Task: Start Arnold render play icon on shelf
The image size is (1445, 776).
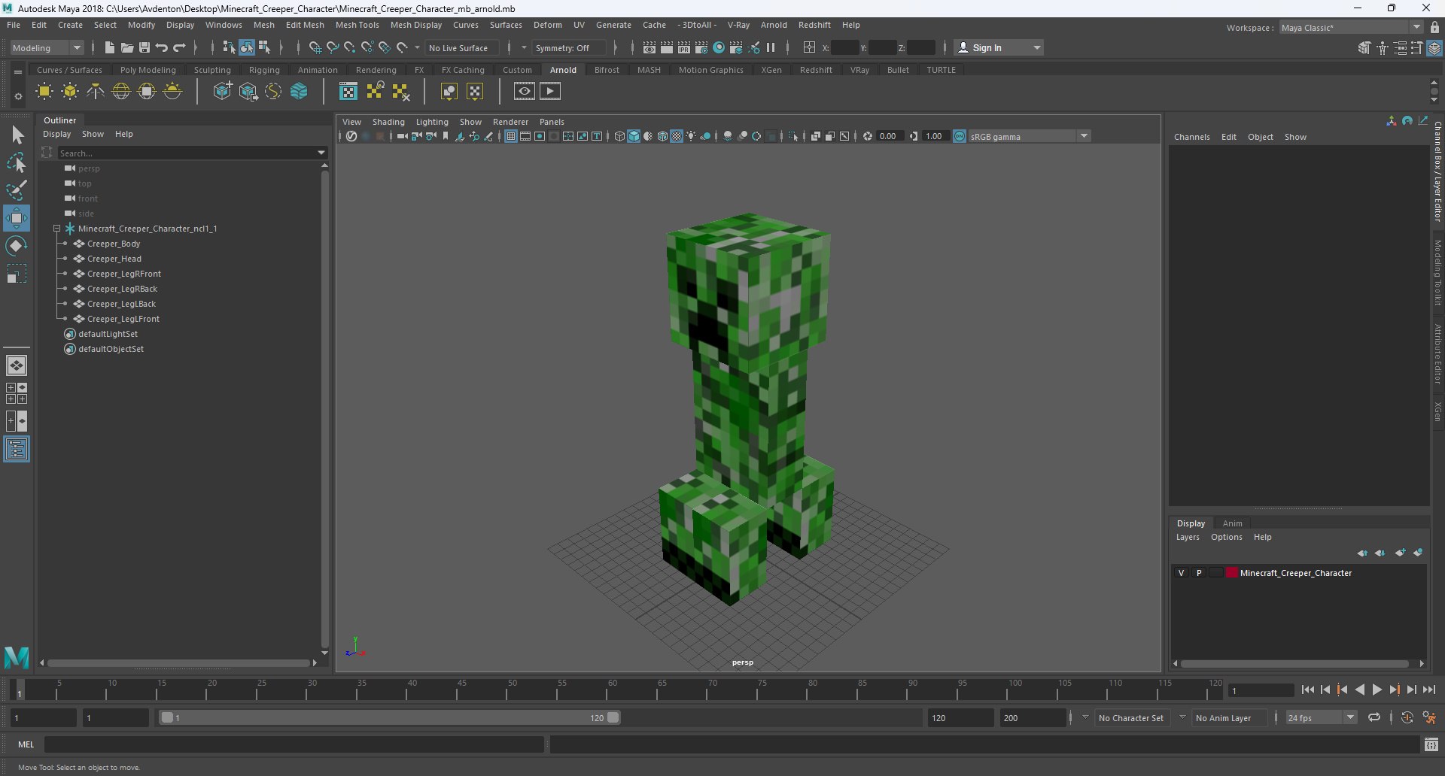Action: pos(550,92)
